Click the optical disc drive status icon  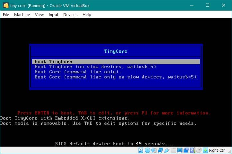(147, 150)
